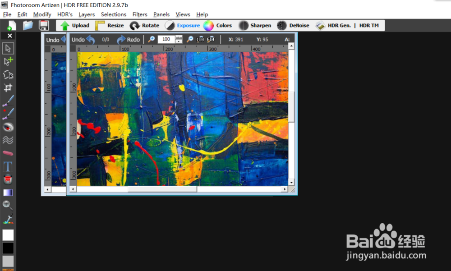This screenshot has height=271, width=451.
Task: Click the HDR Gen. button
Action: [333, 26]
